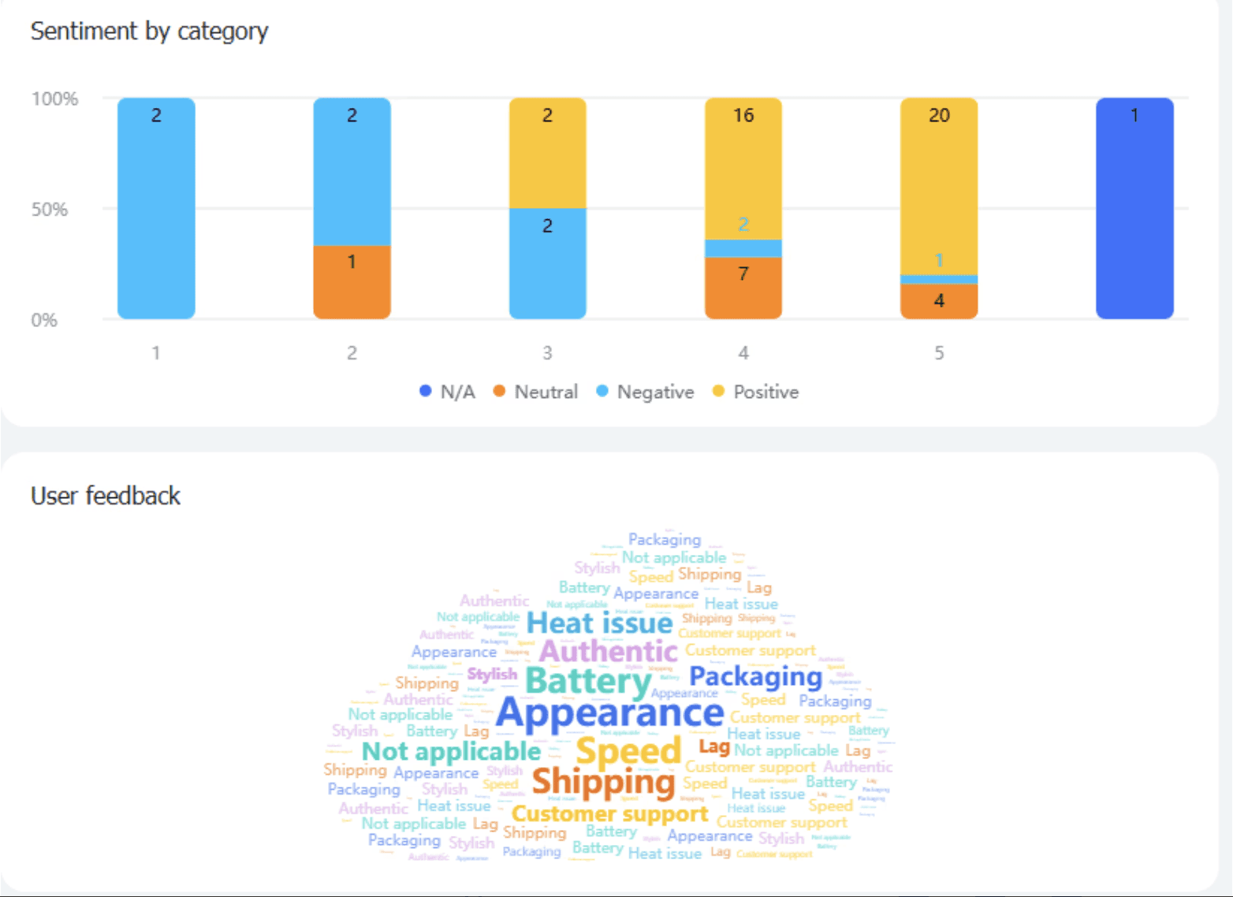Click the Neutral segment labeled 4
Viewport: 1233px width, 897px height.
(939, 301)
